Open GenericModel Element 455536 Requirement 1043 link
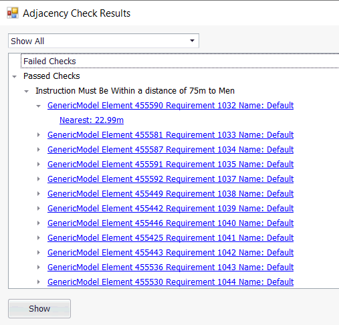The image size is (339, 325). (x=171, y=267)
